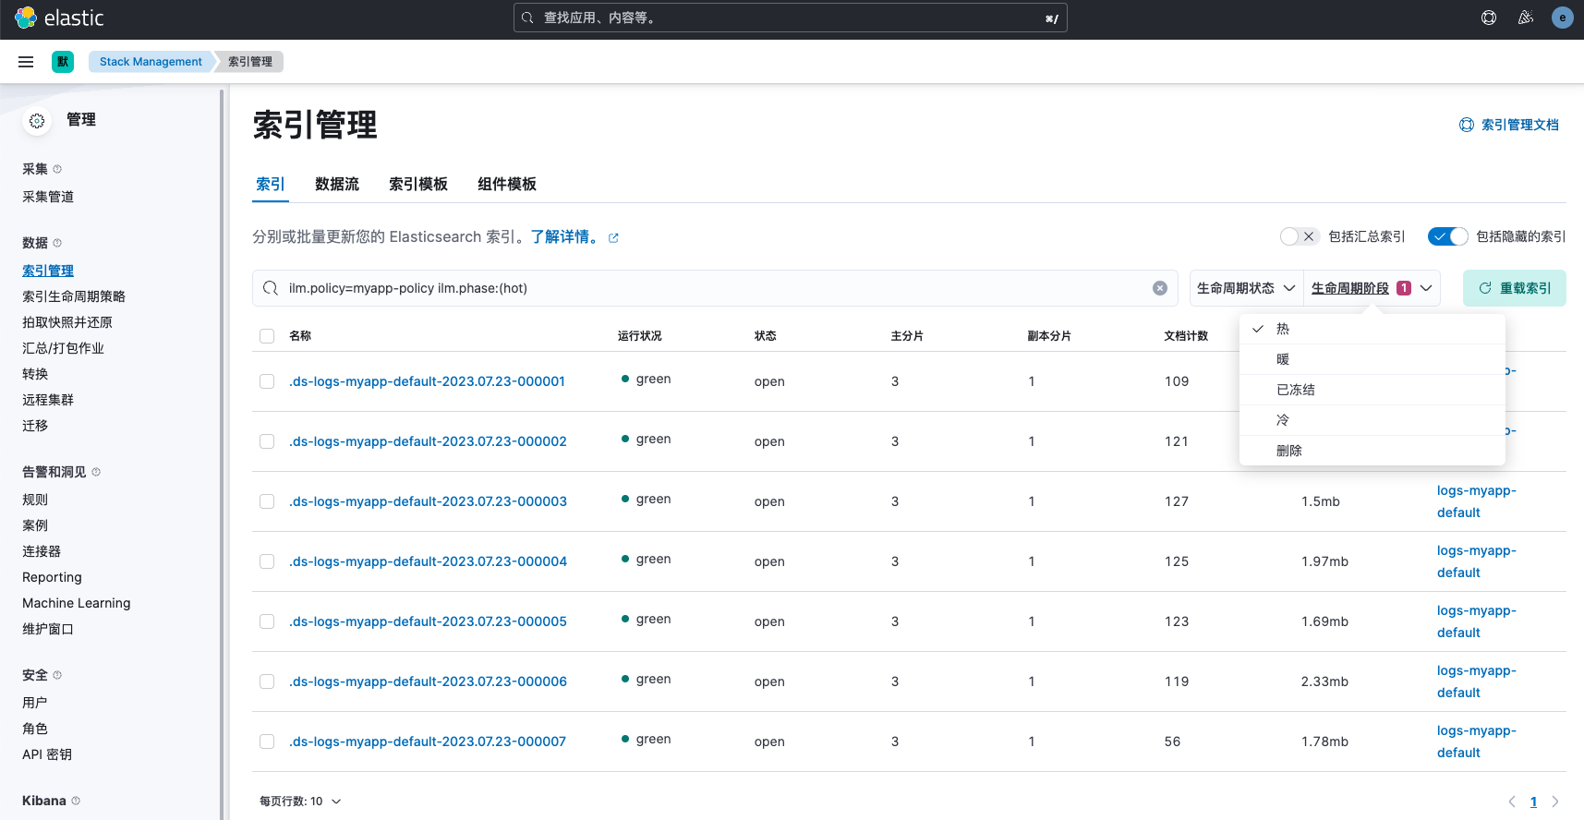Open Stack Management breadcrumb
Screen dimensions: 1584x820
coord(151,62)
